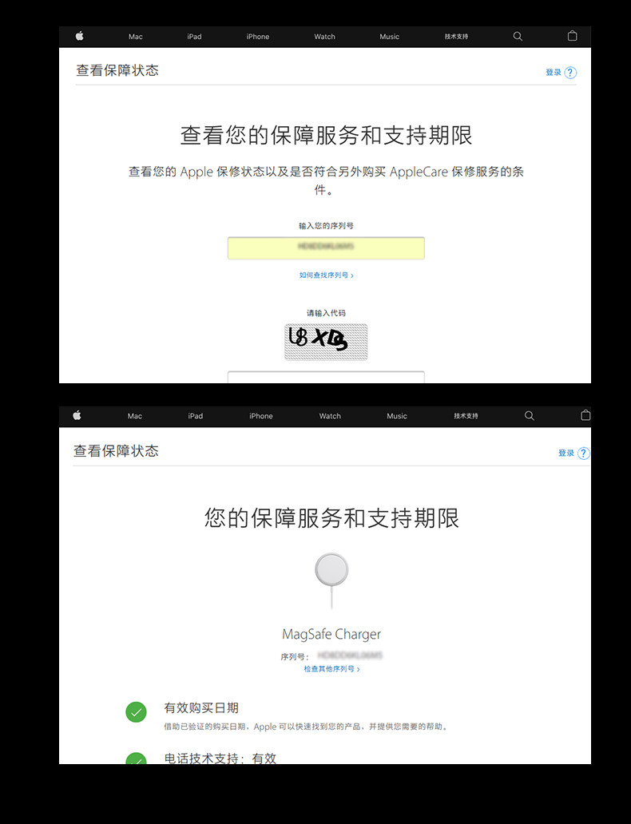Viewport: 631px width, 824px height.
Task: Click the 登录 link in the upper page
Action: (554, 73)
